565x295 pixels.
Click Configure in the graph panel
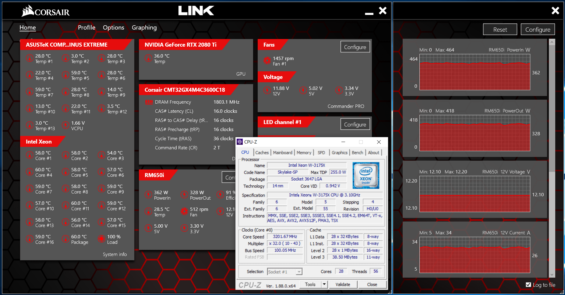538,30
